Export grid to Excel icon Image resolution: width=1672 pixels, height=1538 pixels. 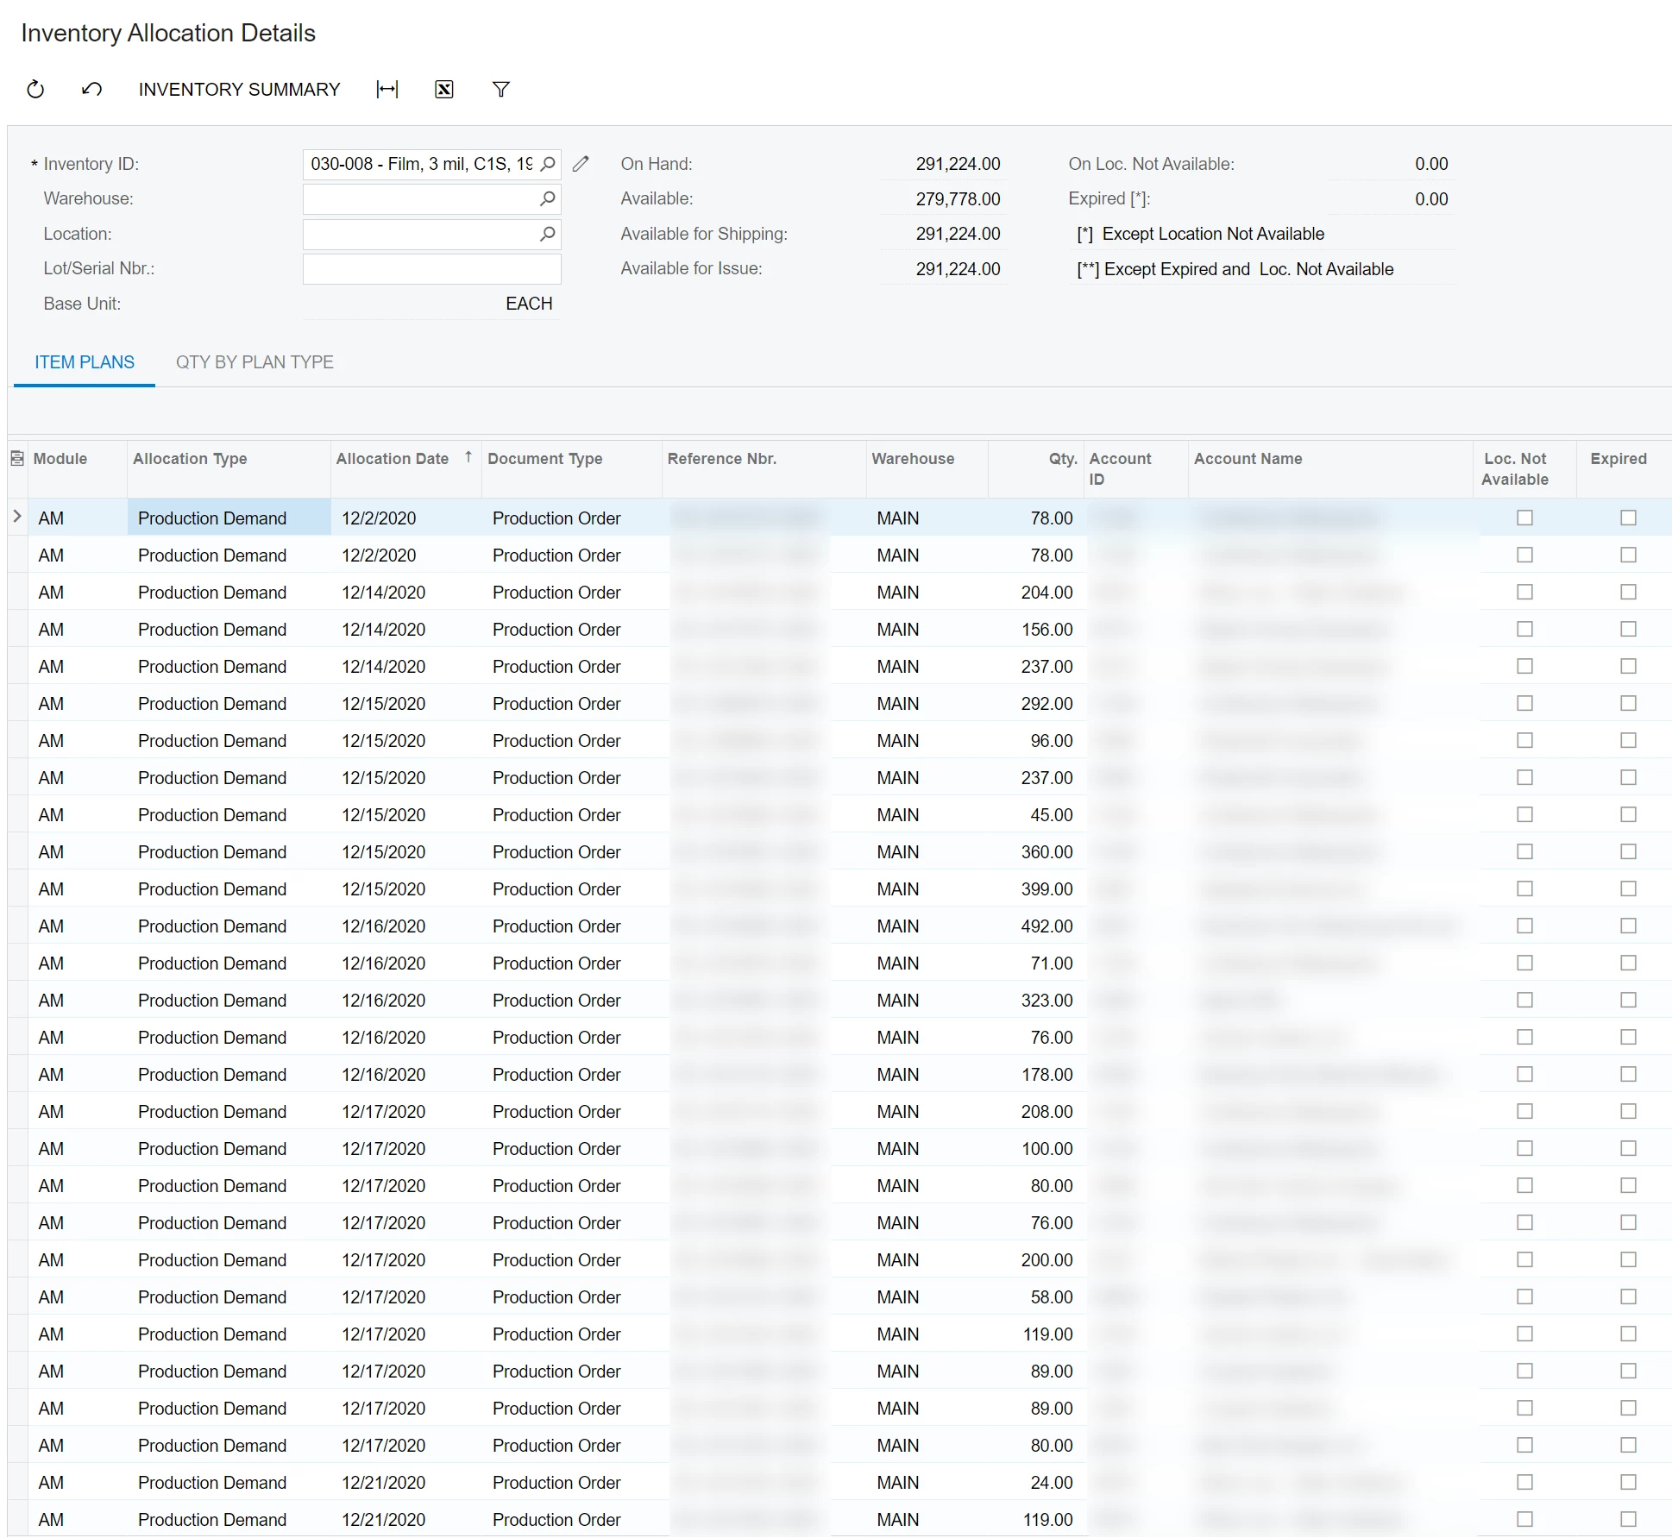pyautogui.click(x=444, y=90)
